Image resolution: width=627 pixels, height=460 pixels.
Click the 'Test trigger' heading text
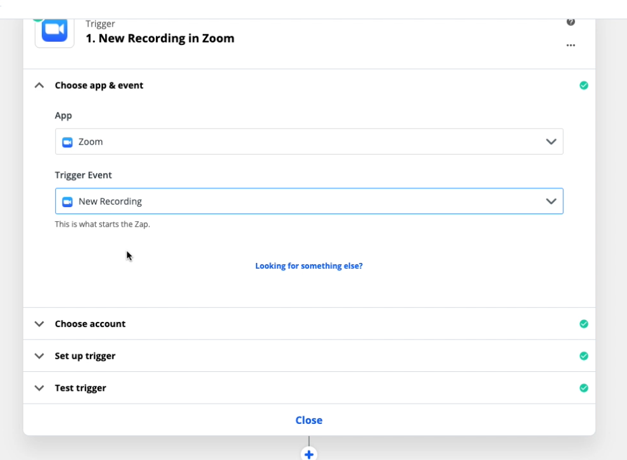pyautogui.click(x=80, y=388)
